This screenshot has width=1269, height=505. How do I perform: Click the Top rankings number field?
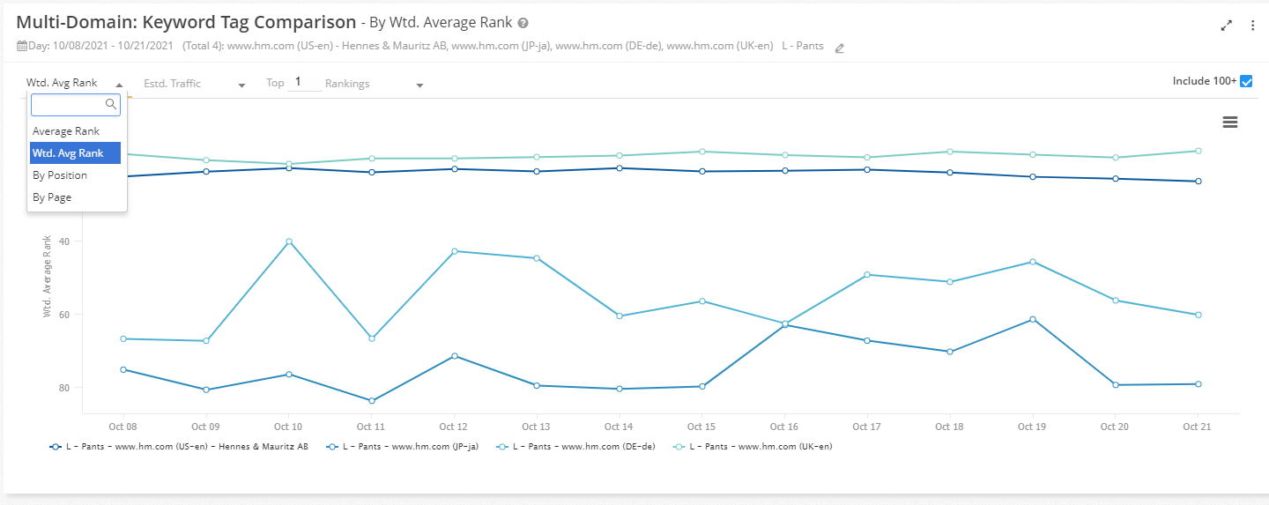click(x=304, y=82)
